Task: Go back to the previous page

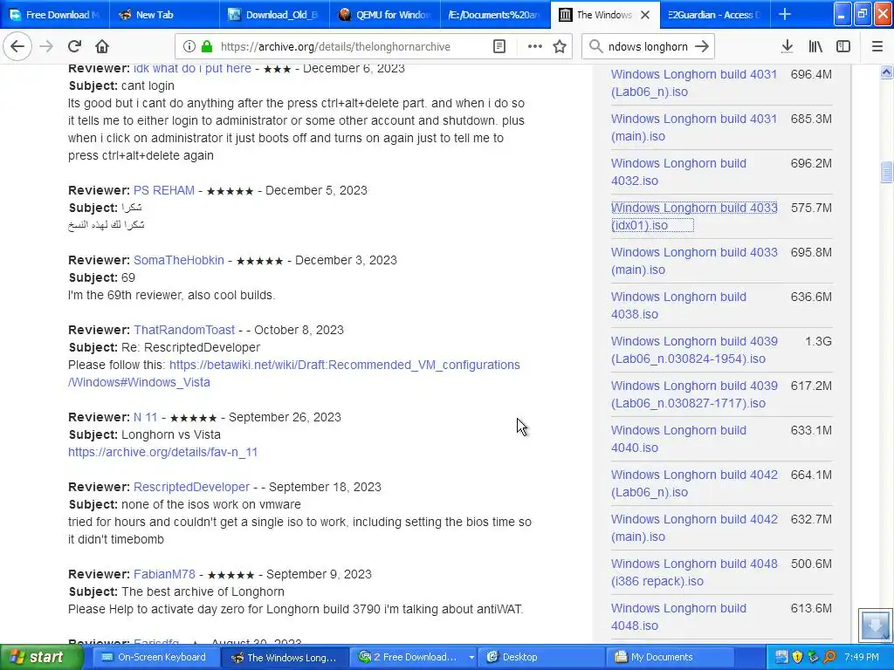Action: coord(17,46)
